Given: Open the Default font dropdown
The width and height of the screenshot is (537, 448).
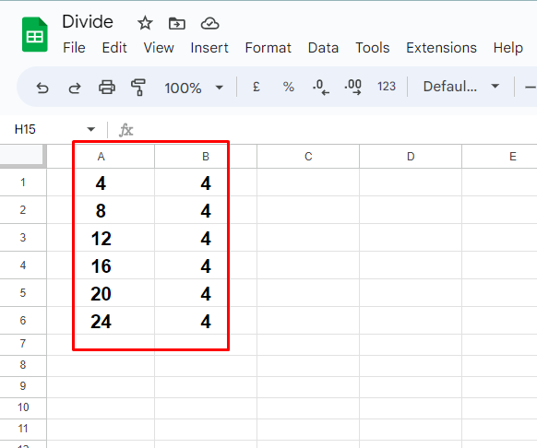Looking at the screenshot, I should click(461, 87).
